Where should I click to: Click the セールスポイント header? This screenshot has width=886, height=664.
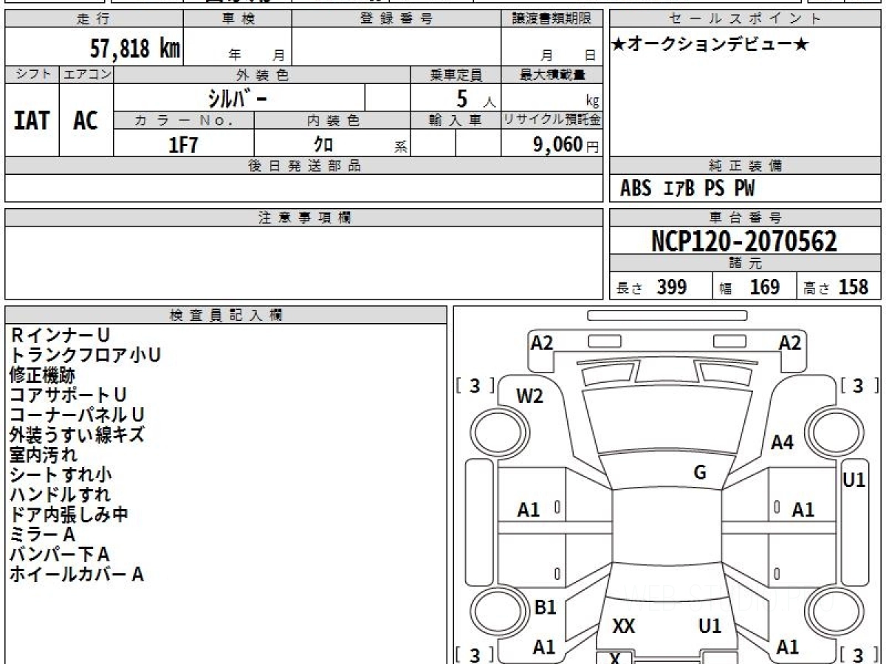745,19
